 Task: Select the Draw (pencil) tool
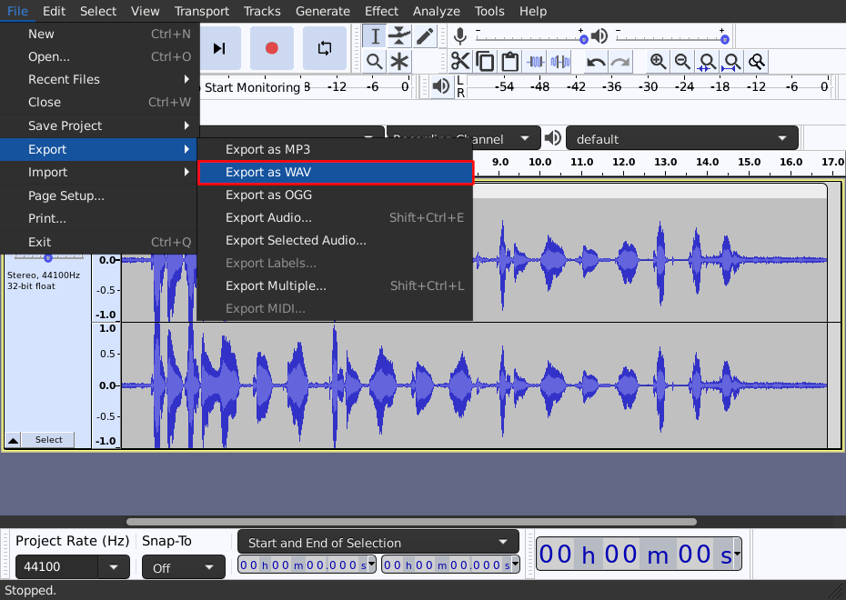[x=425, y=36]
